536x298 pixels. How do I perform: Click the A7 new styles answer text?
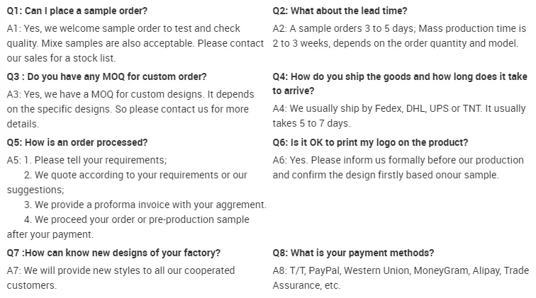121,277
